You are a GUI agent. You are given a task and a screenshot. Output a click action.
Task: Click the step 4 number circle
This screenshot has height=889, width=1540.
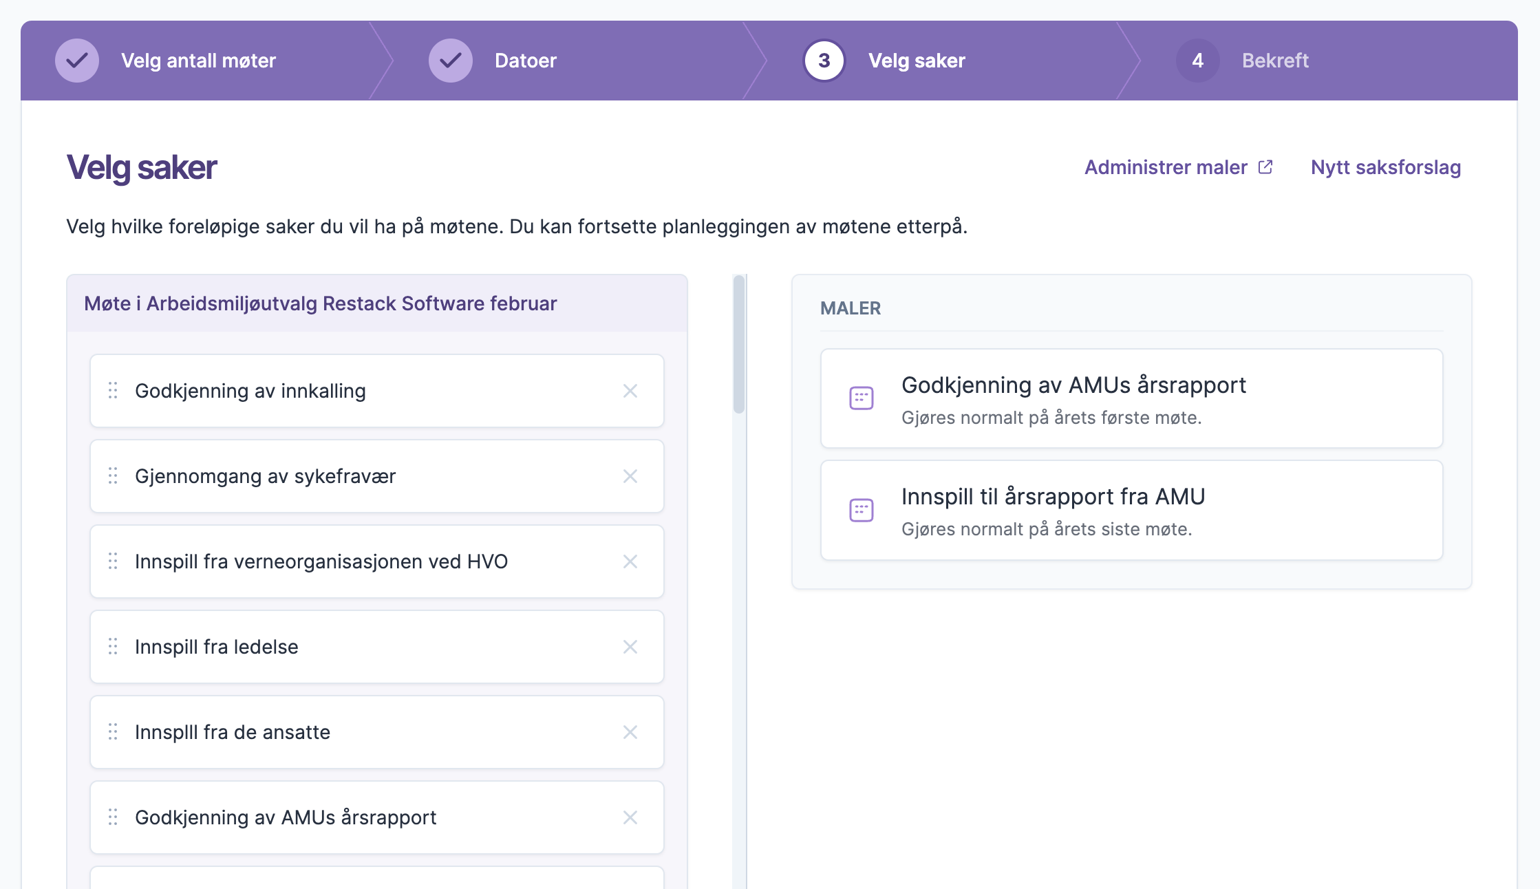pos(1198,61)
